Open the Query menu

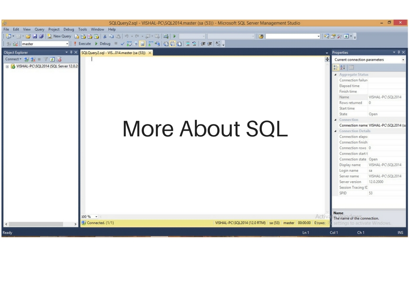(39, 29)
